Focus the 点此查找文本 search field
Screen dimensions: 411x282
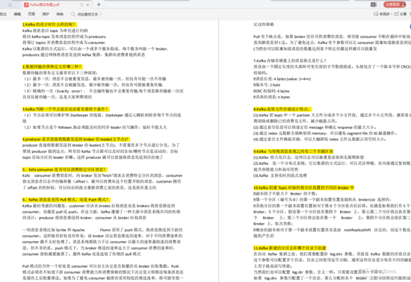[87, 14]
